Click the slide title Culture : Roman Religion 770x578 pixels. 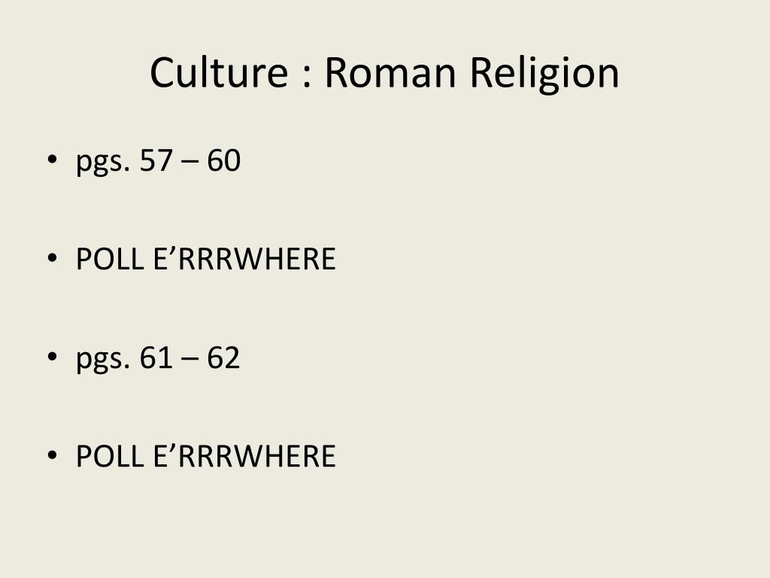[384, 73]
